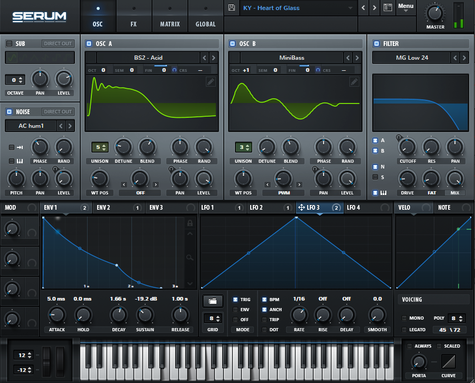
Task: Toggle OSC A on/off
Action: [x=89, y=44]
